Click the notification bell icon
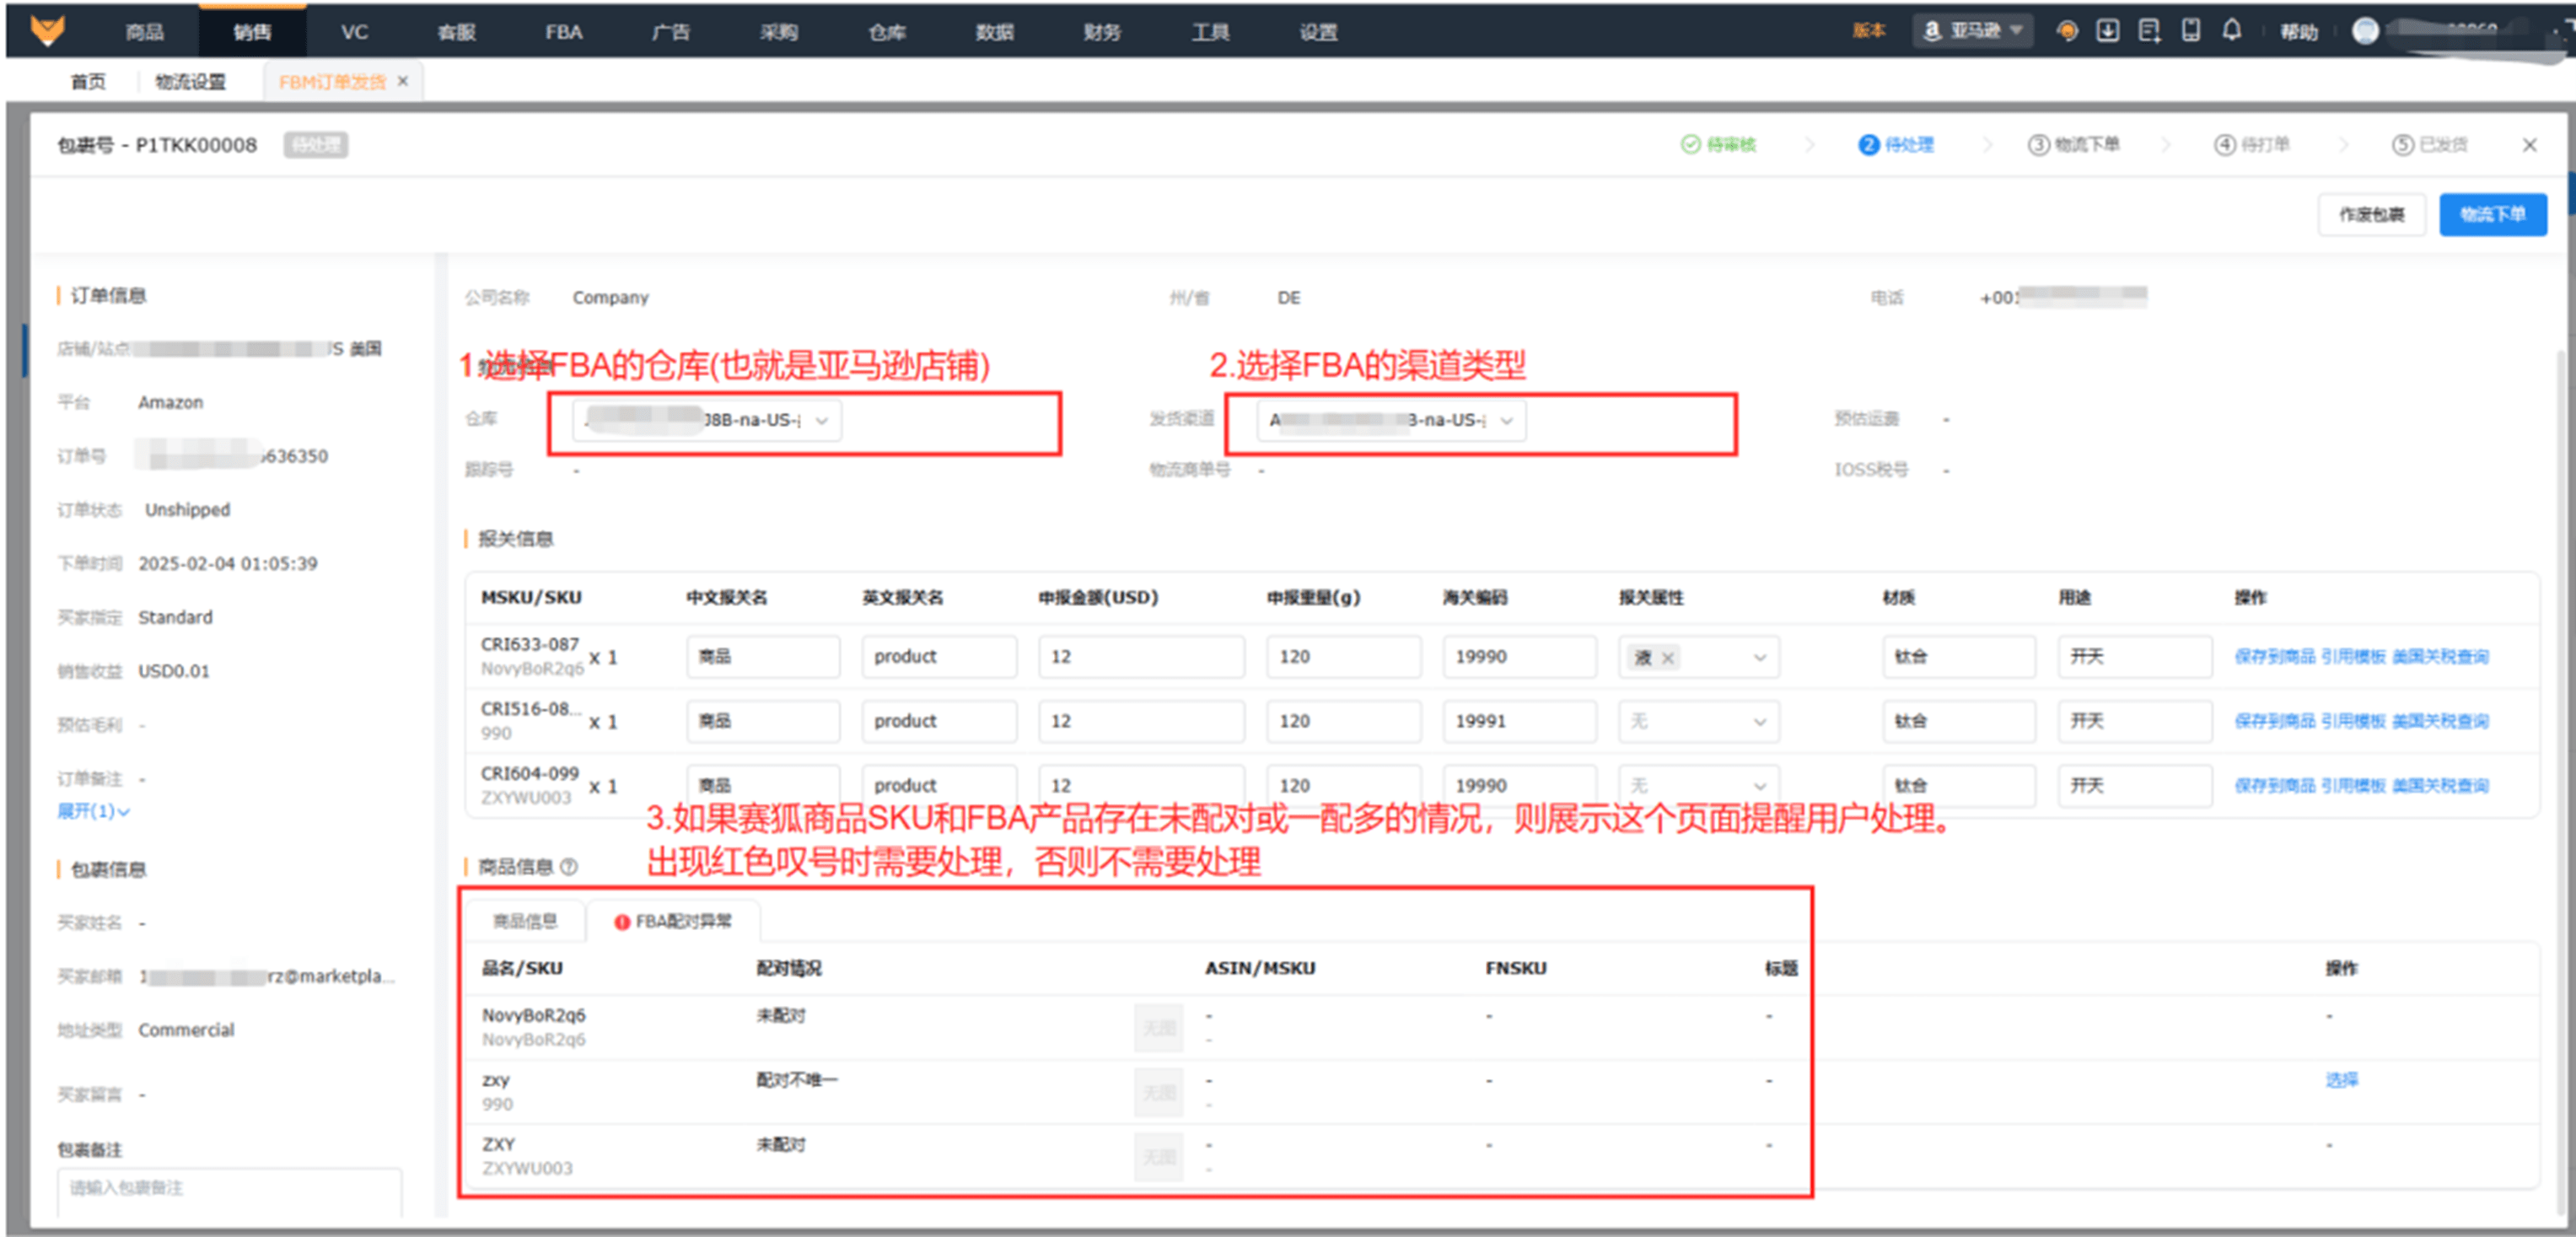The width and height of the screenshot is (2576, 1237). (x=2231, y=30)
